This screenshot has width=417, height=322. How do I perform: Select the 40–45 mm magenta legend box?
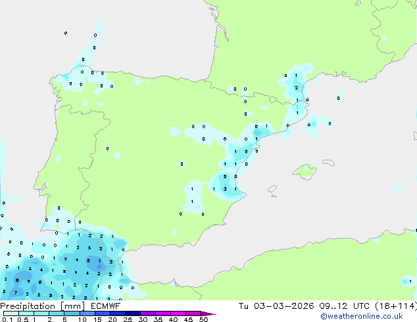[178, 313]
